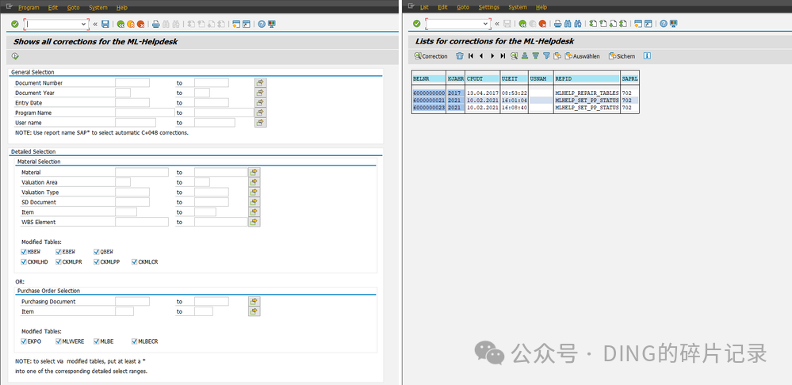Open the Goto menu in left window
Image resolution: width=792 pixels, height=385 pixels.
pyautogui.click(x=73, y=8)
